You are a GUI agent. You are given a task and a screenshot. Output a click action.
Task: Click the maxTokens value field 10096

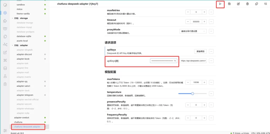(196, 82)
